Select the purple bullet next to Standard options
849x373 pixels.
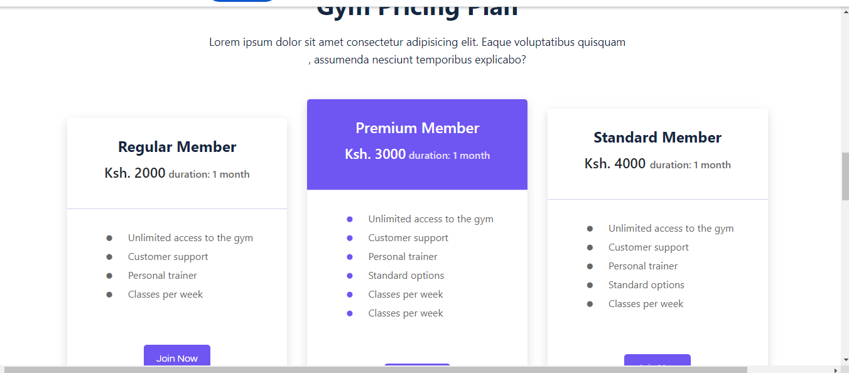(349, 275)
